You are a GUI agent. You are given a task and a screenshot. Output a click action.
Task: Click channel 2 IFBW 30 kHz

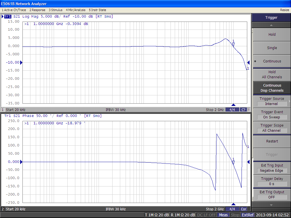(116, 209)
